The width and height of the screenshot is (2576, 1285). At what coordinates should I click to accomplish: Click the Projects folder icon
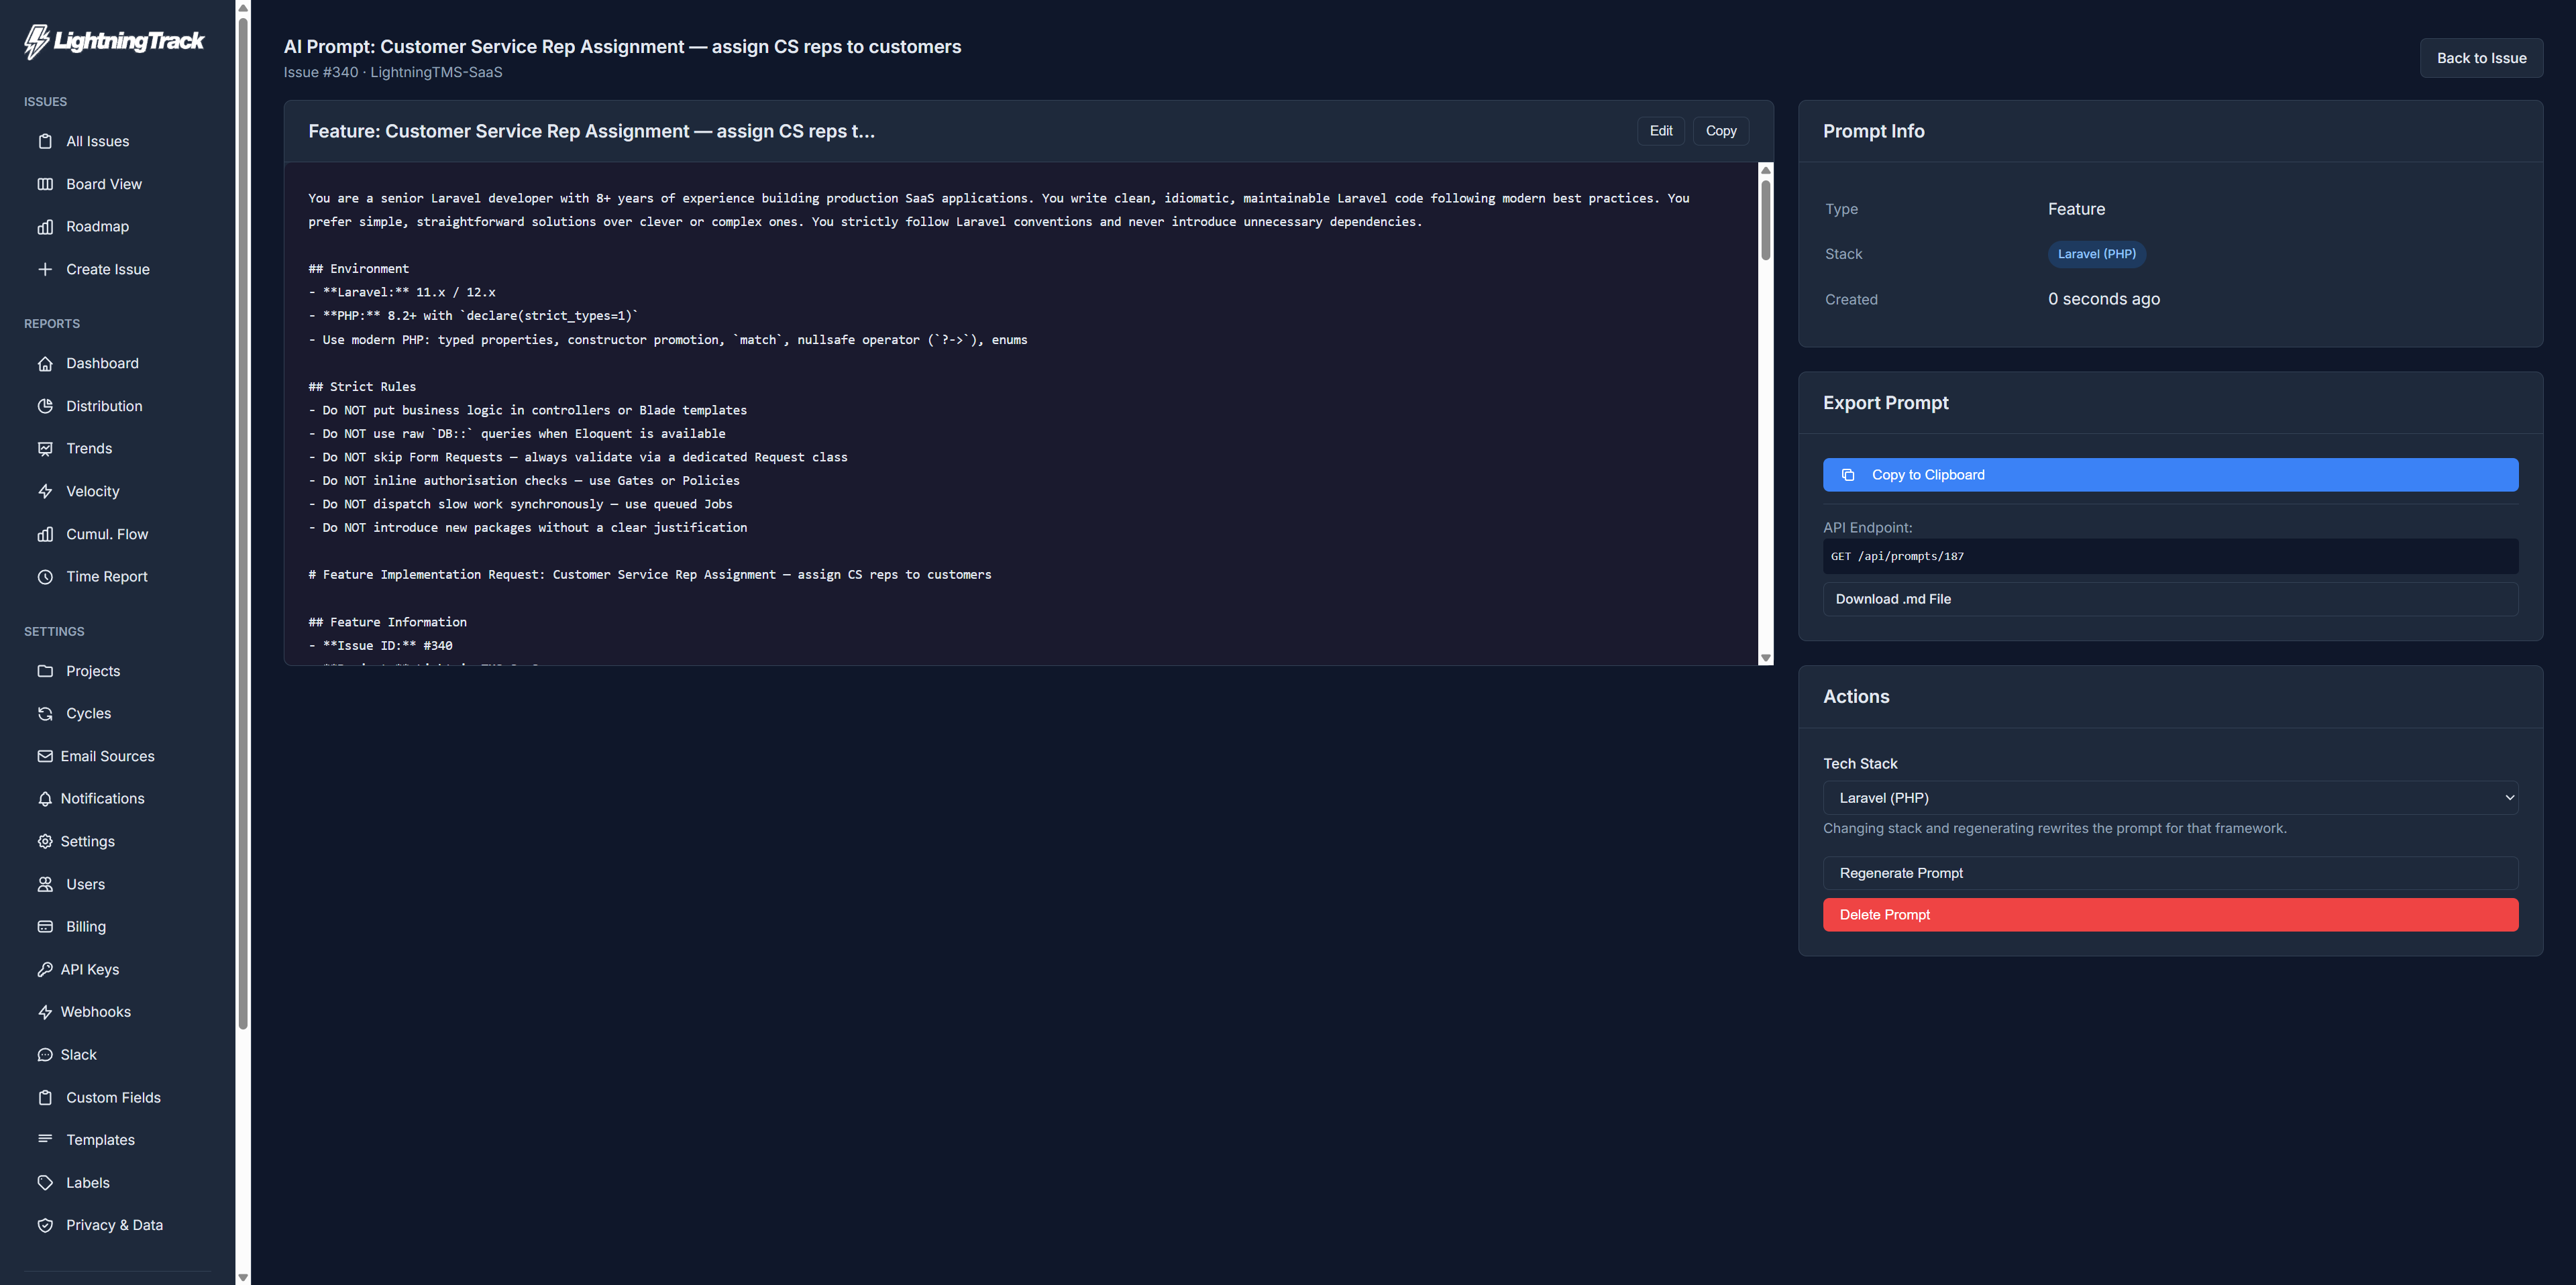tap(45, 671)
